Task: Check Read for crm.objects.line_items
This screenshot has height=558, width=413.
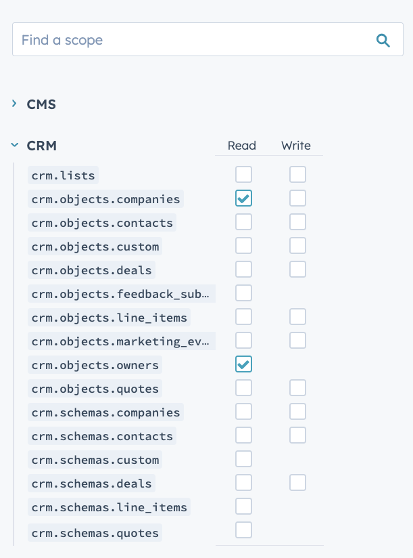Action: click(243, 316)
